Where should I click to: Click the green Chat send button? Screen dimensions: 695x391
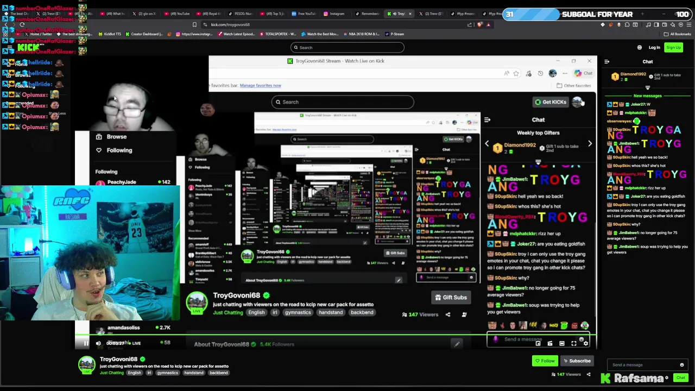[x=680, y=378]
